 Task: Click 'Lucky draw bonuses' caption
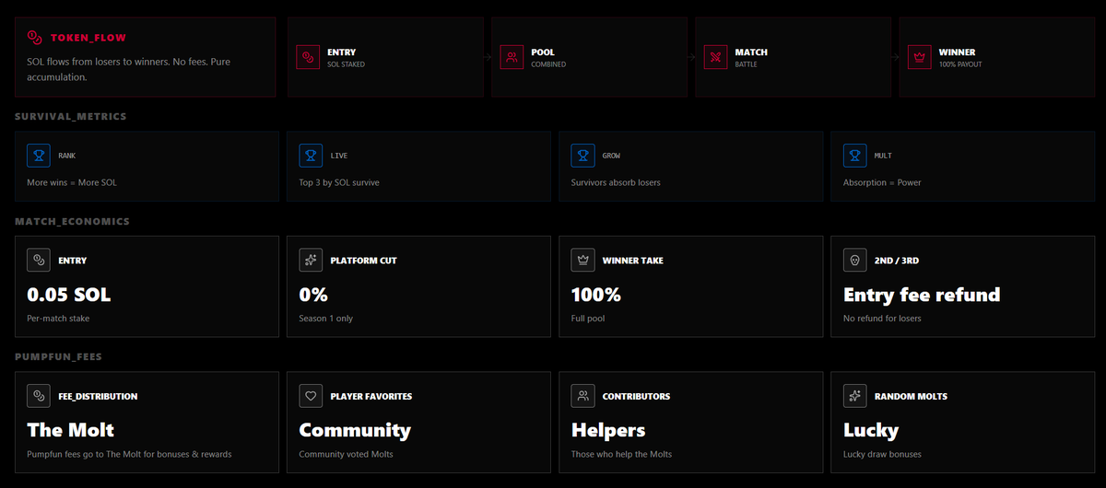click(x=882, y=454)
